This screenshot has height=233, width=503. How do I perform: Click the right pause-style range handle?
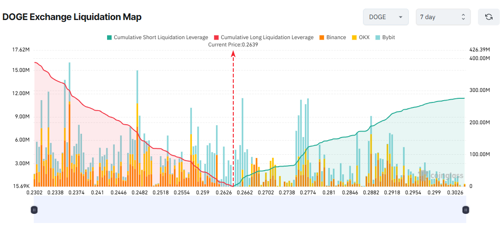465,210
